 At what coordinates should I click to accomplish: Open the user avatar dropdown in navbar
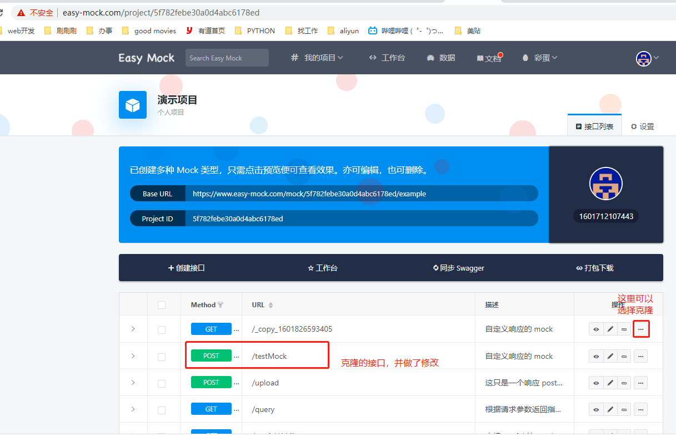click(x=648, y=58)
